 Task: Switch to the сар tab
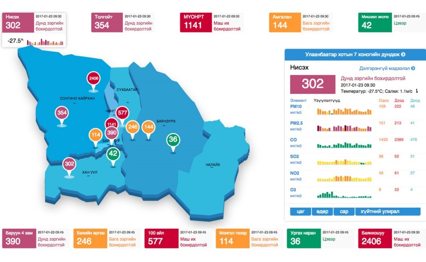344,211
